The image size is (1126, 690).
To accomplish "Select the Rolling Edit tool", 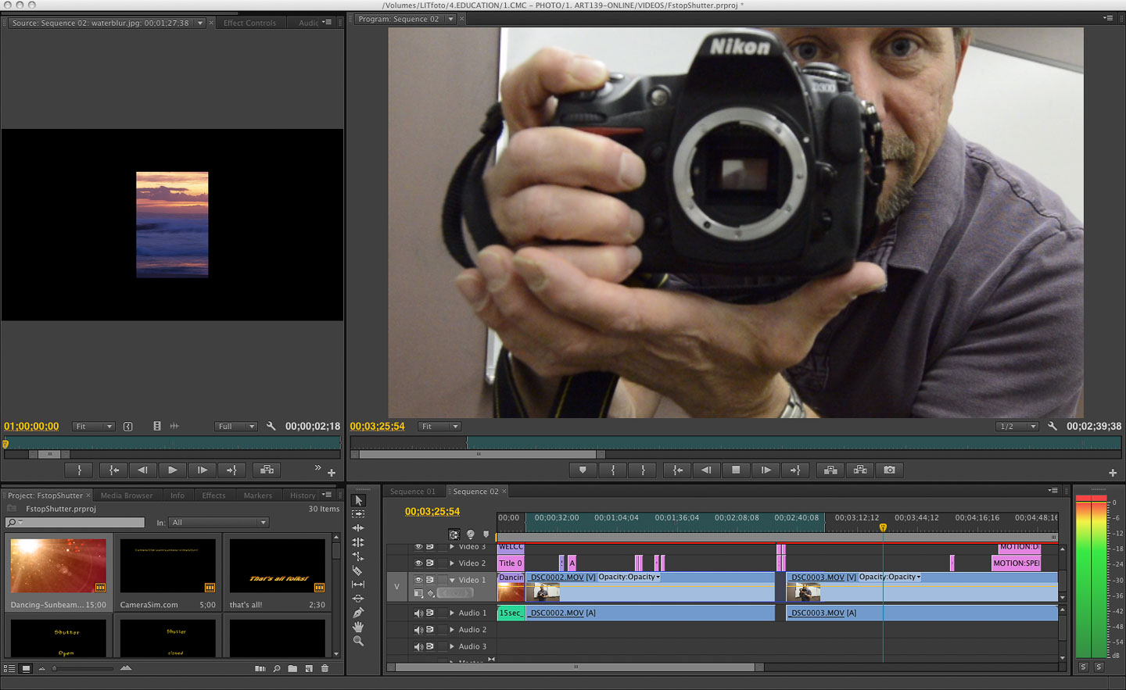I will pyautogui.click(x=358, y=542).
